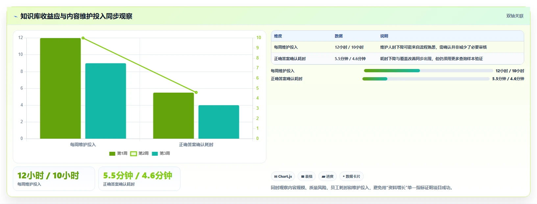This screenshot has height=204, width=537.
Task: Click the 双轴关联 label in the header
Action: [x=515, y=16]
